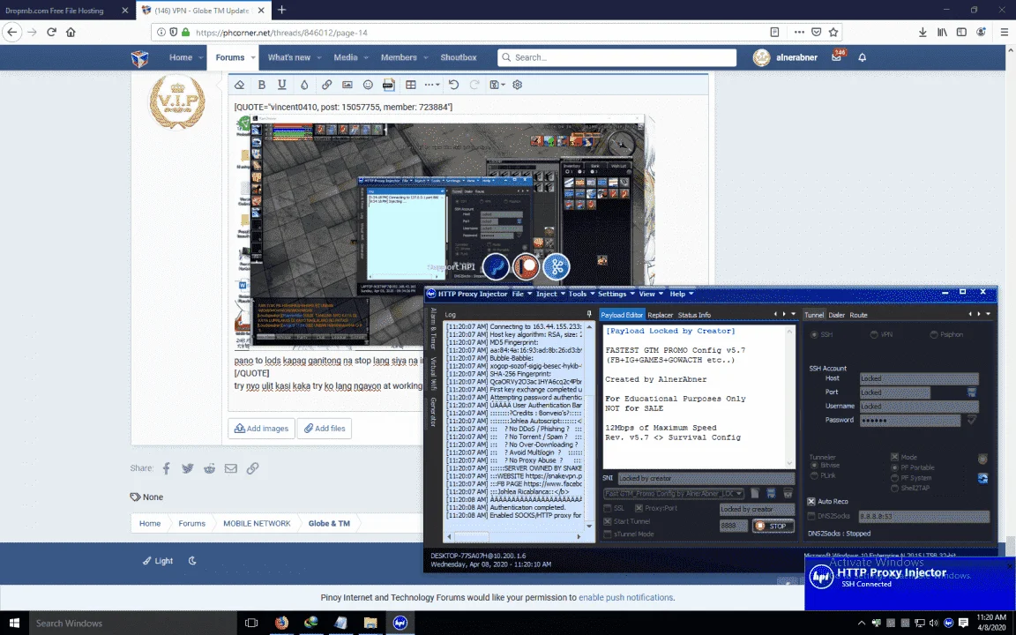
Task: Copy thread link with chain icon
Action: coord(252,468)
